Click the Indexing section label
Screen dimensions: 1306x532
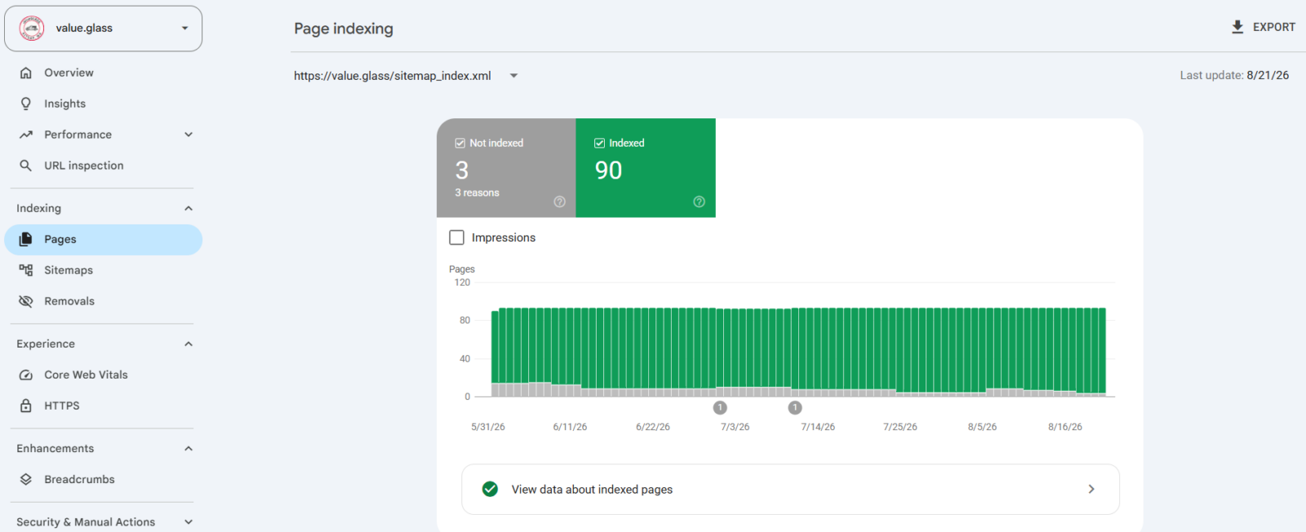[38, 208]
